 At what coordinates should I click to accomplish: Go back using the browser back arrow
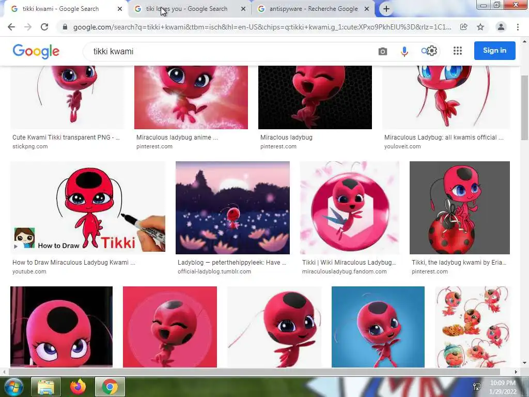pos(11,27)
